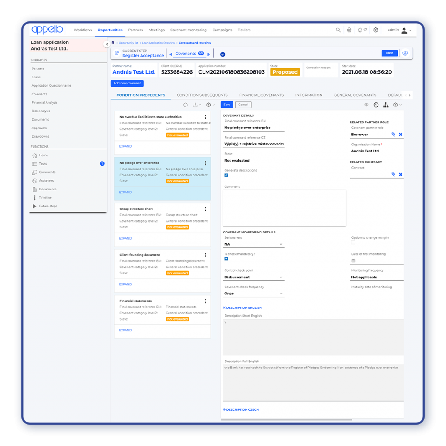Remove the Covenant partner role with X icon
The height and width of the screenshot is (446, 446).
pyautogui.click(x=401, y=135)
